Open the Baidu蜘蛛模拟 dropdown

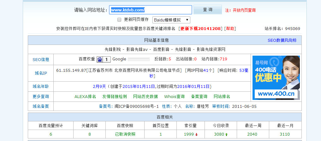click(171, 20)
